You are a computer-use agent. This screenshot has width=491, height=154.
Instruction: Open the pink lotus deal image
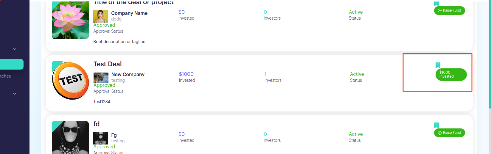coord(70,20)
